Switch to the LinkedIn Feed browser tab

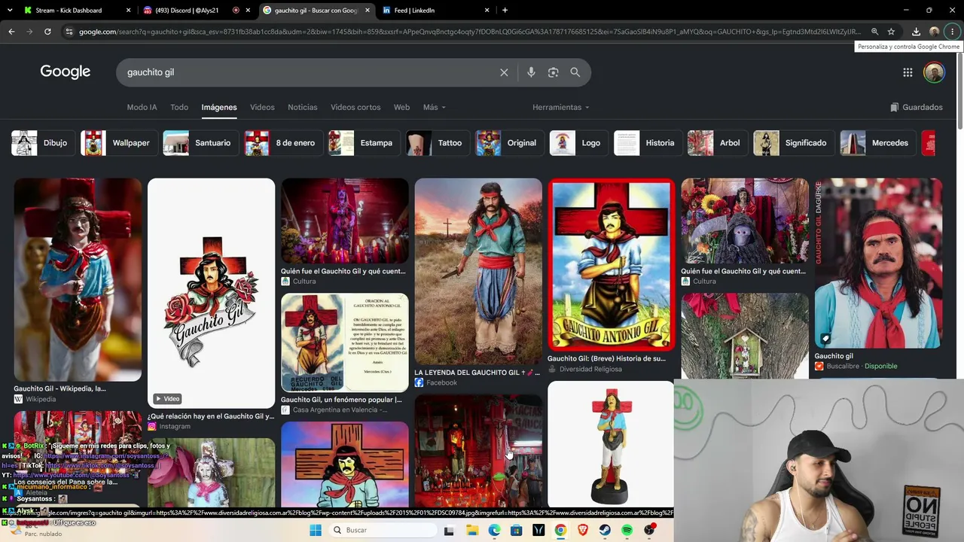(x=435, y=11)
